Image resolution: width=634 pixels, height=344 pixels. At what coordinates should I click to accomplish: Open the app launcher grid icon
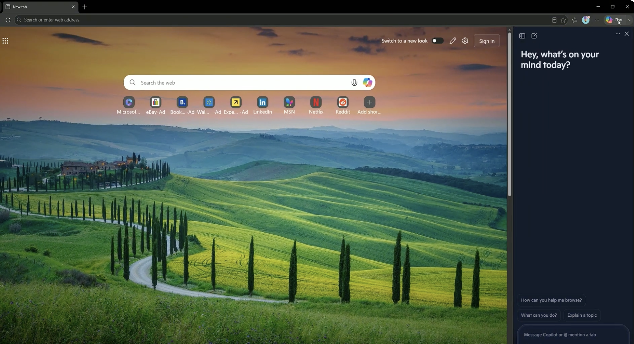tap(5, 41)
